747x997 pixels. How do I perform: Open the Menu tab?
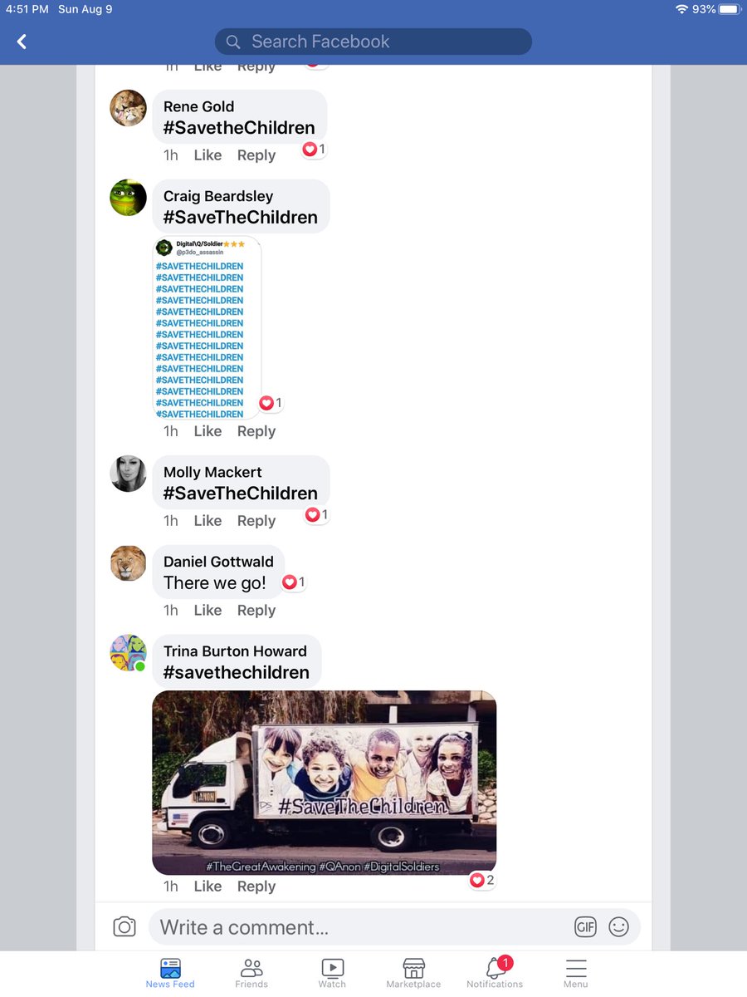pos(575,973)
